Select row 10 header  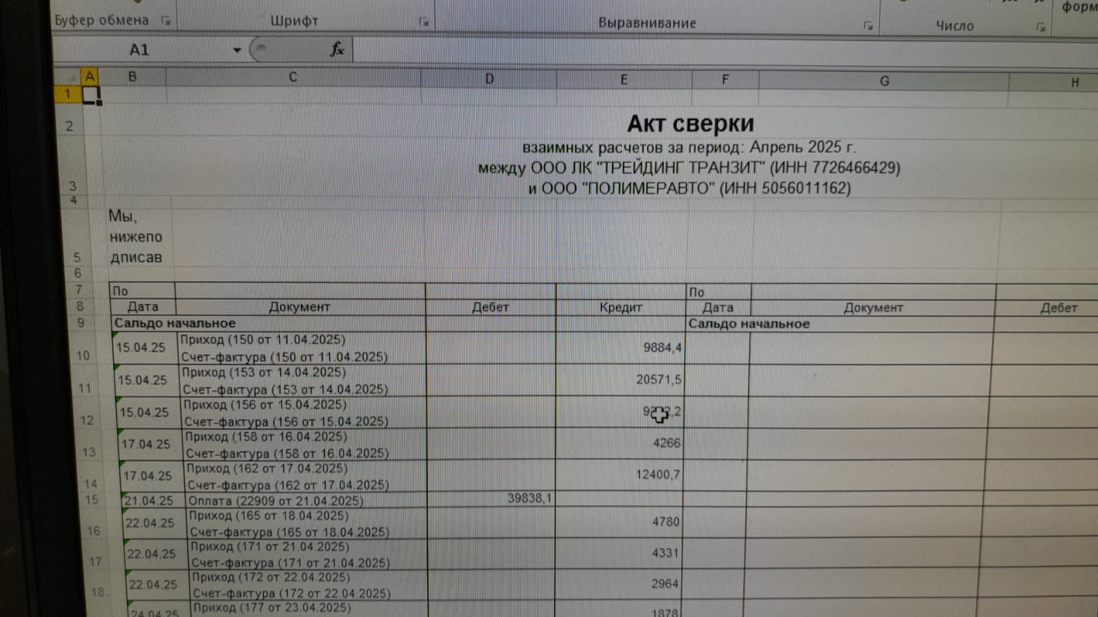click(83, 355)
